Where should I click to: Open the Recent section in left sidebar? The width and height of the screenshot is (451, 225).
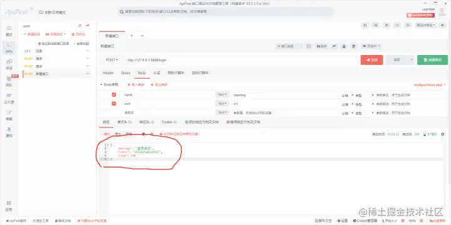coord(9,31)
